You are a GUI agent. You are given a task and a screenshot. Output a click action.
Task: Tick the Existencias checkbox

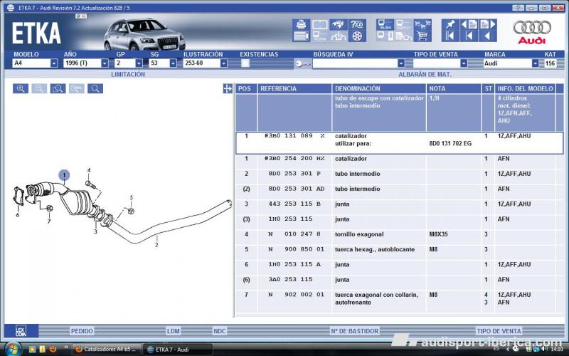point(245,63)
